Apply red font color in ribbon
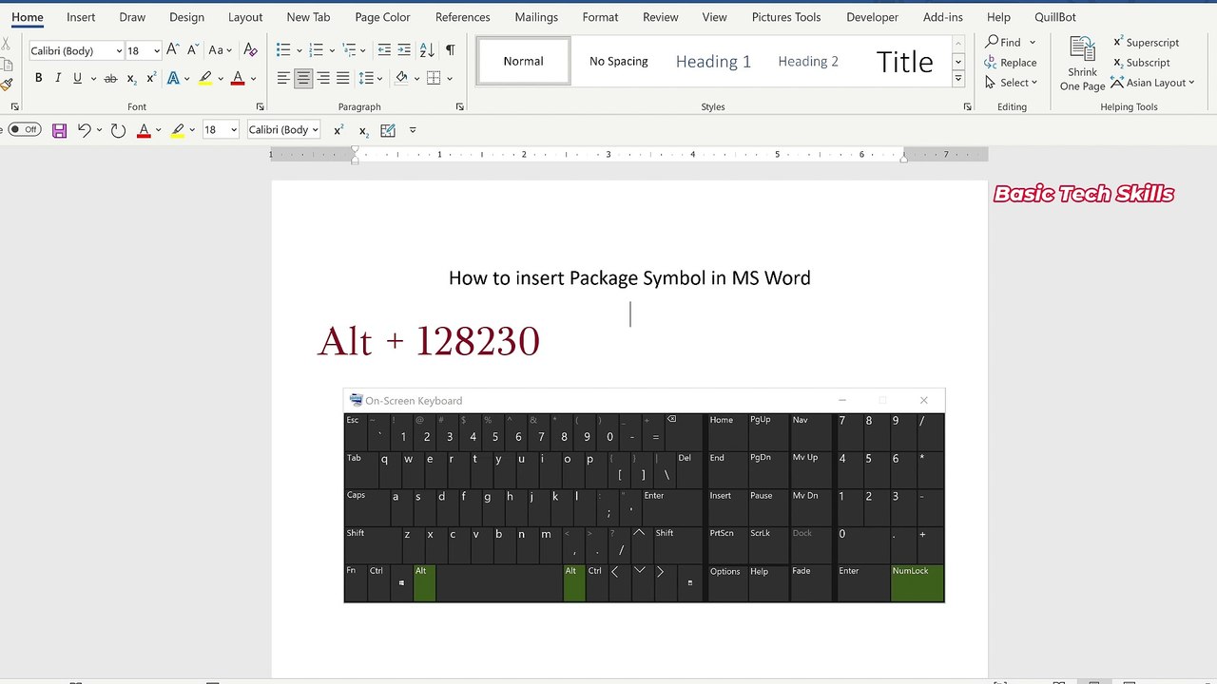Screen dimensions: 1217x684 click(x=238, y=78)
